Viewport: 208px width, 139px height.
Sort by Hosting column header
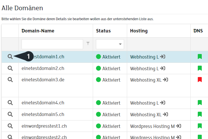[139, 31]
